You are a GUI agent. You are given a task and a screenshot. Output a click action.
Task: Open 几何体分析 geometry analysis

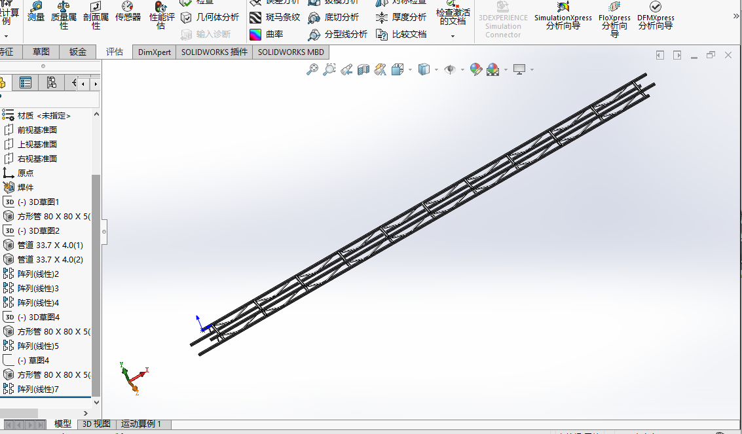[x=210, y=18]
